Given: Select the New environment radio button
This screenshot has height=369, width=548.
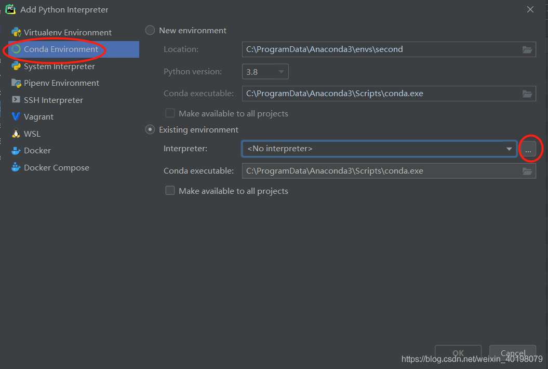Looking at the screenshot, I should pyautogui.click(x=150, y=31).
